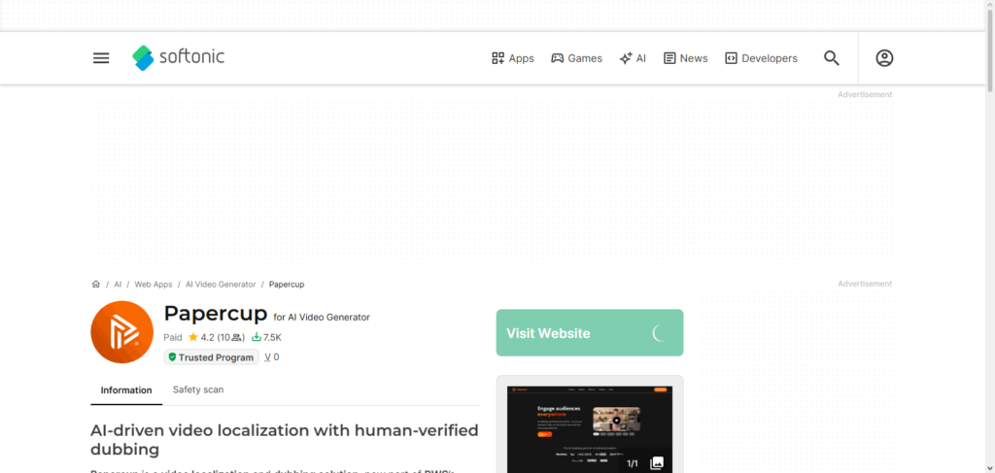This screenshot has height=473, width=995.
Task: Go to Web Apps breadcrumb
Action: 153,285
